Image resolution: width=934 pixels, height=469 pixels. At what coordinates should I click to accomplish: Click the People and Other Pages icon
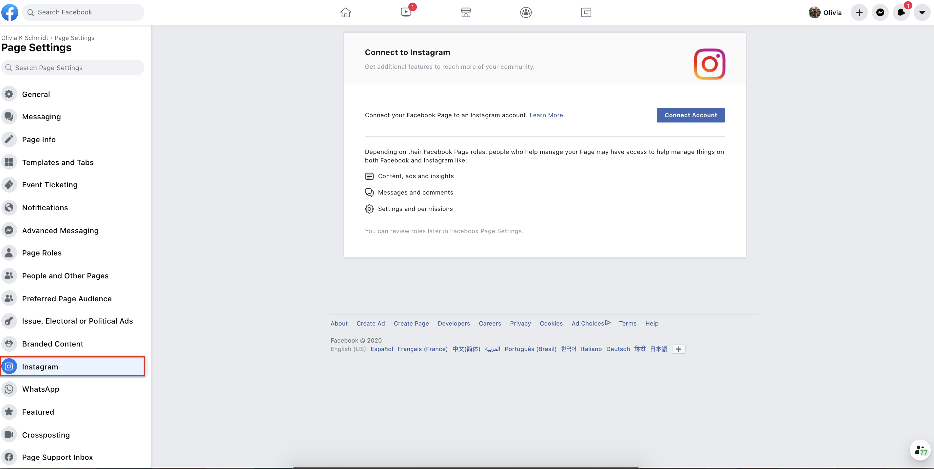pos(9,276)
